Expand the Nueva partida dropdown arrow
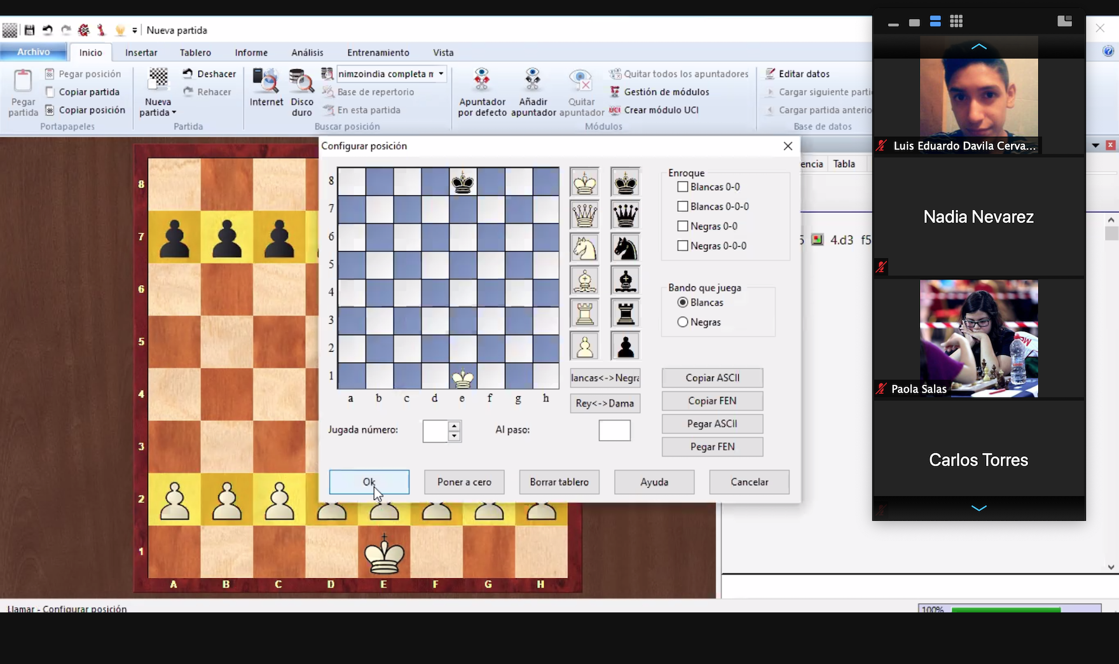The image size is (1119, 664). click(x=174, y=113)
